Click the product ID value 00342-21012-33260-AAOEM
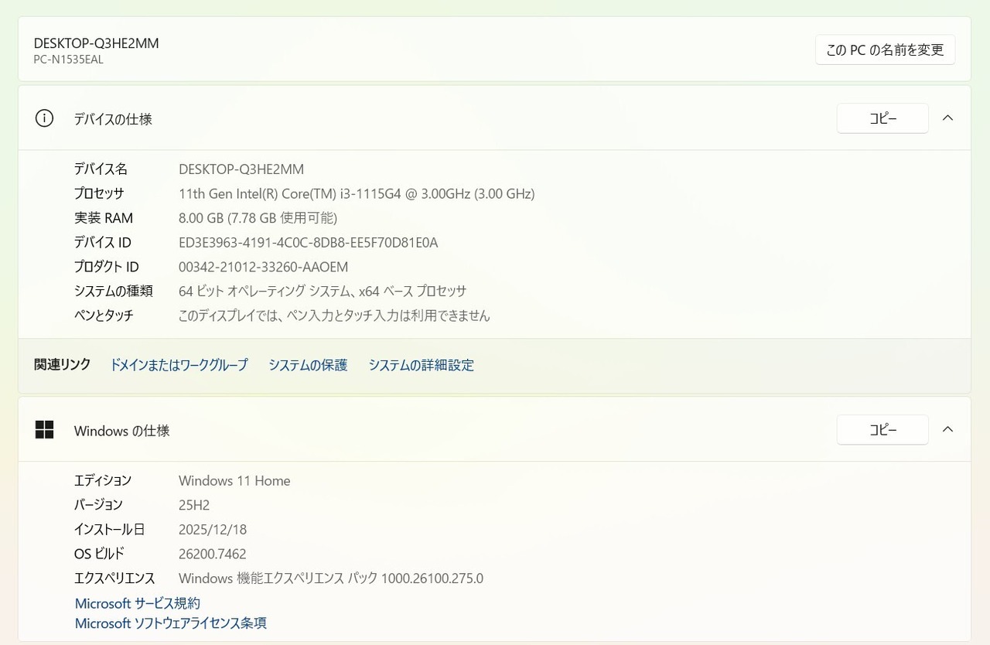 click(264, 267)
